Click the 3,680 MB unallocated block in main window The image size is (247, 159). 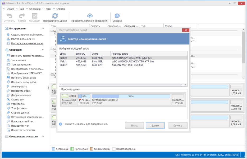coord(236,121)
